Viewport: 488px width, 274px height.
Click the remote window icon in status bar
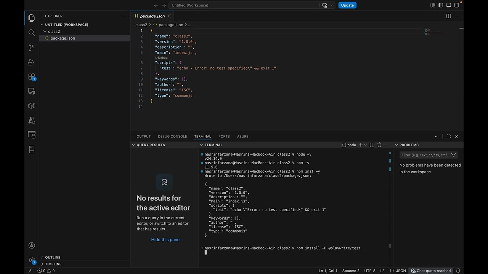click(30, 271)
